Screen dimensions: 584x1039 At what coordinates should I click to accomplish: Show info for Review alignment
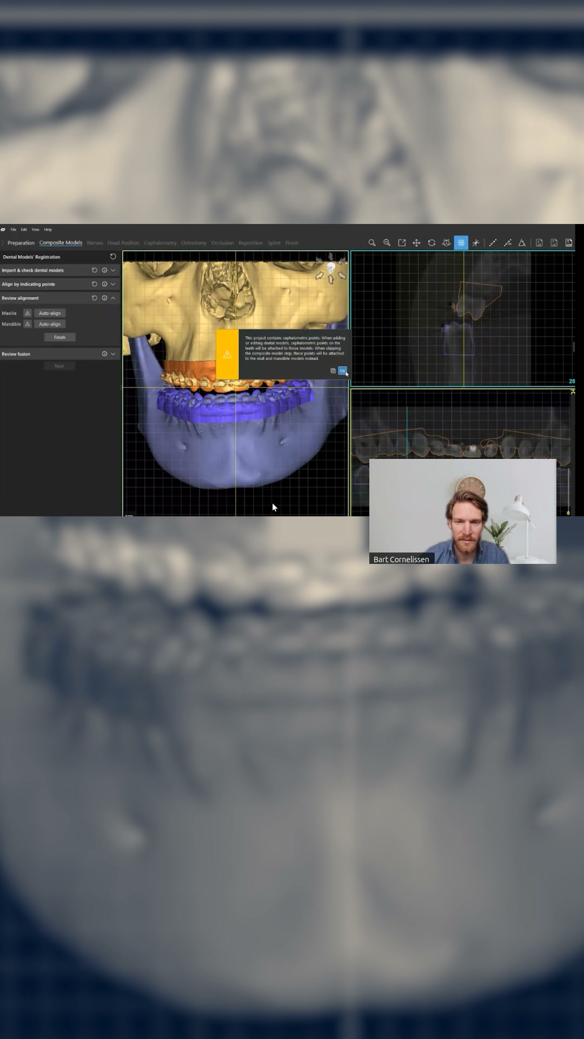[104, 298]
